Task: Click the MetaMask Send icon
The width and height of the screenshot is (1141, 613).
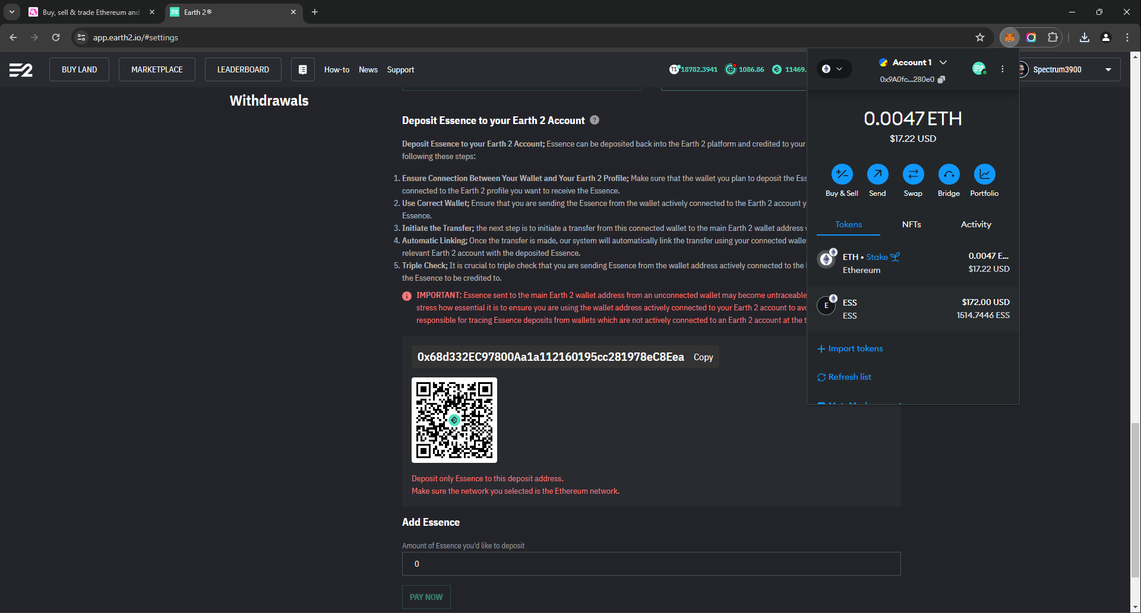Action: pos(877,174)
